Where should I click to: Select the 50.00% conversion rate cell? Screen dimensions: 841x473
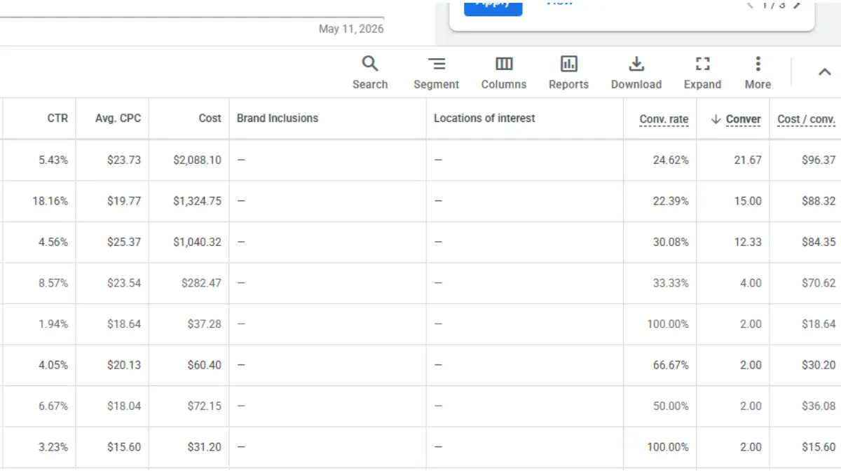click(671, 406)
